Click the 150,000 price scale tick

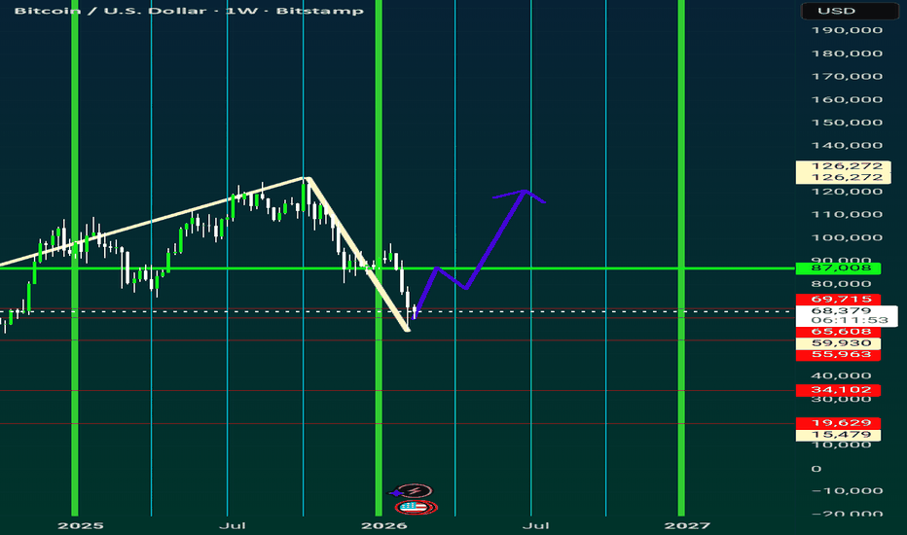[x=848, y=123]
